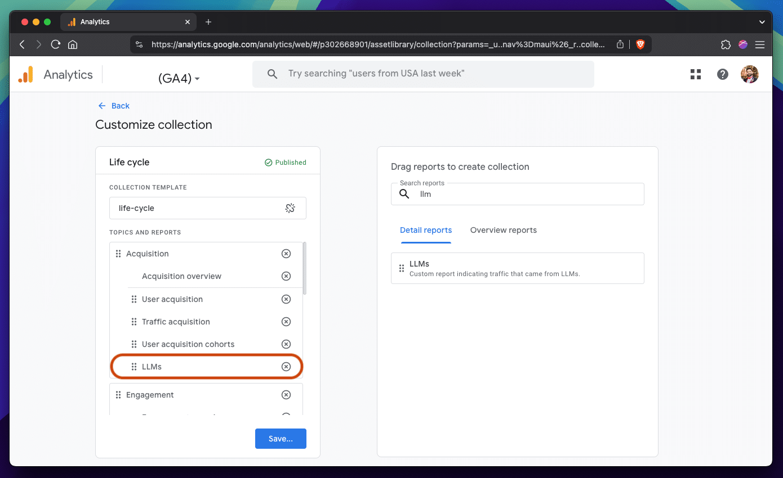Reload the page with the refresh icon
Screen dimensions: 783x478
click(x=55, y=44)
